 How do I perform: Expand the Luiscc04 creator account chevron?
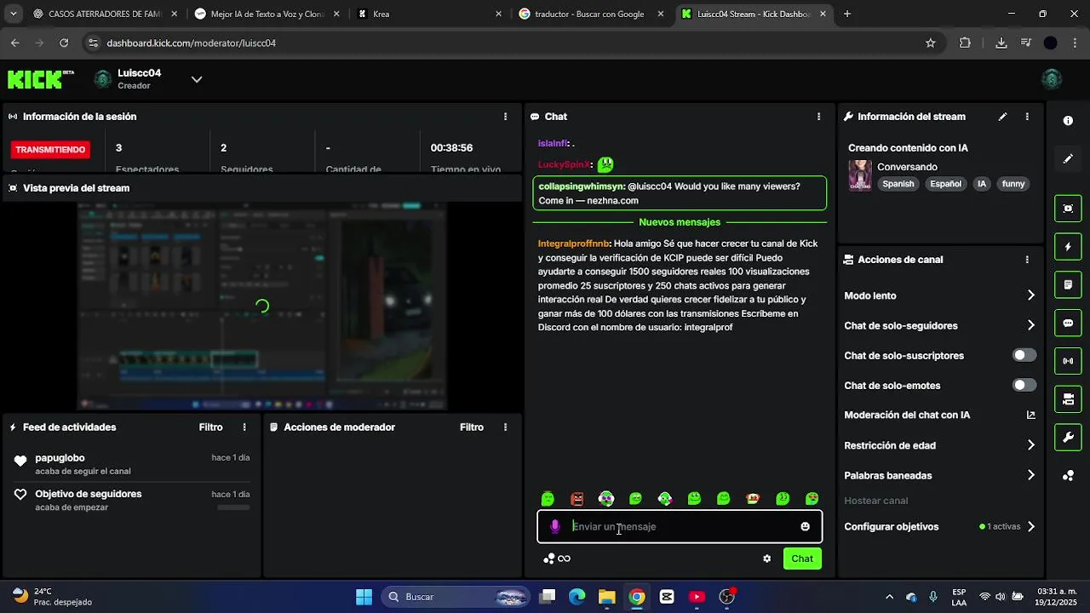point(197,79)
